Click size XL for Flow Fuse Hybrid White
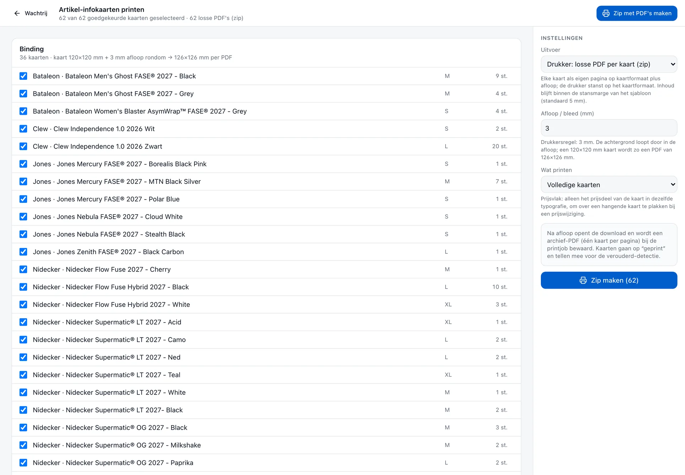 448,304
